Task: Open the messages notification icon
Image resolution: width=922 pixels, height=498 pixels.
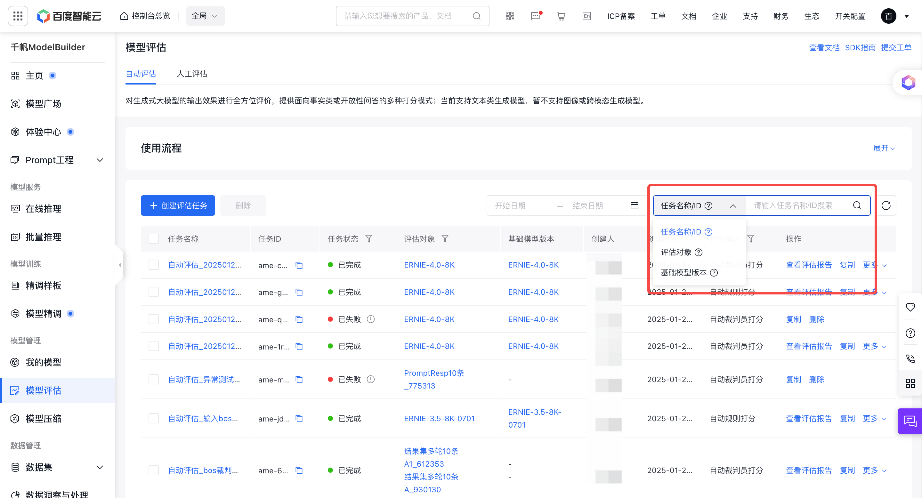Action: pyautogui.click(x=536, y=16)
